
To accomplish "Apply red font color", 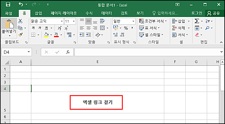I will (56, 35).
